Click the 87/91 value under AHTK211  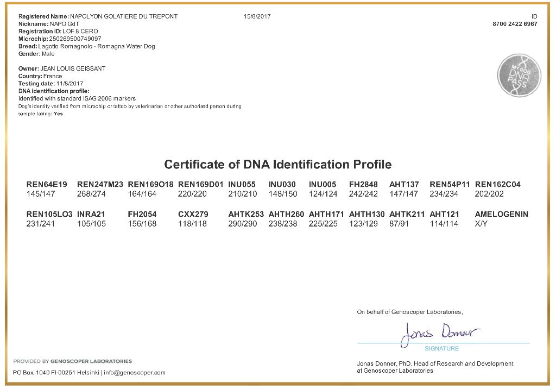[x=398, y=223]
